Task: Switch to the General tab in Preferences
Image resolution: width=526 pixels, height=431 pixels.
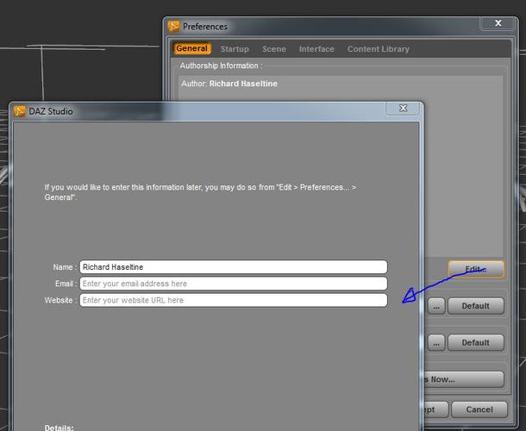Action: (x=191, y=48)
